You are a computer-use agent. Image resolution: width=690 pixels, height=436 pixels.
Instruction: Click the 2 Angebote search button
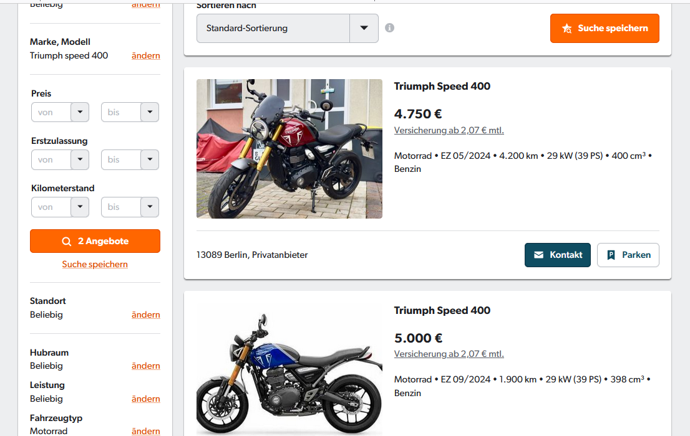pyautogui.click(x=95, y=241)
